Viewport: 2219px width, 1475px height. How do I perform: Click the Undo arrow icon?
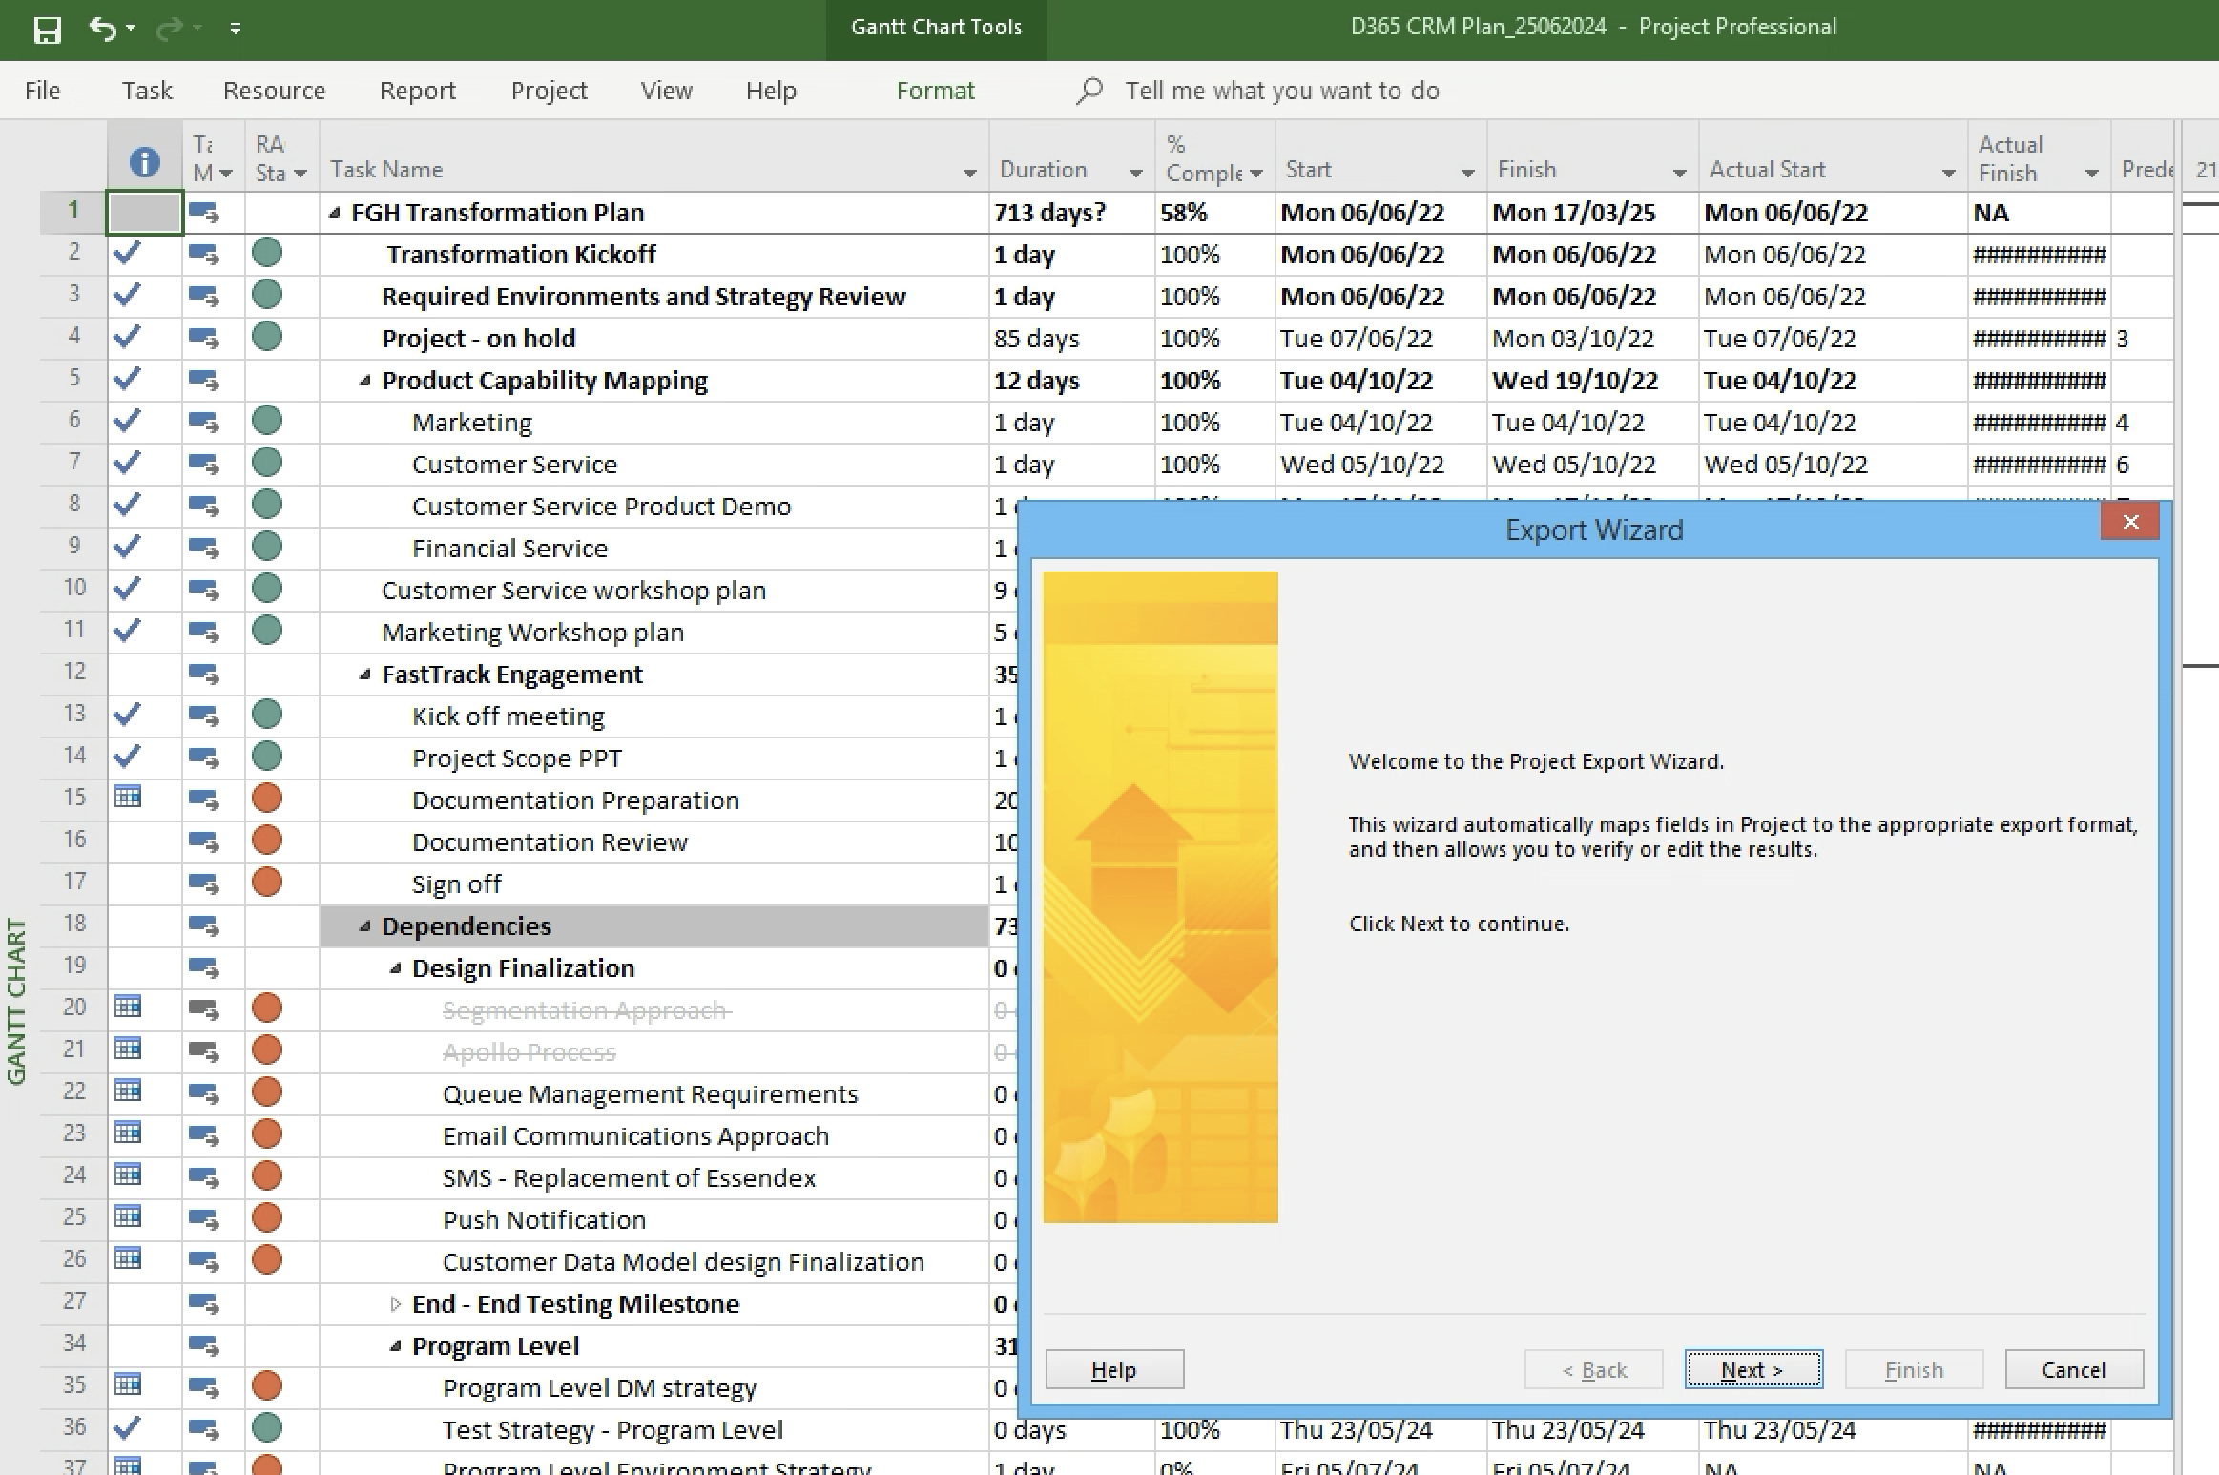click(x=102, y=29)
